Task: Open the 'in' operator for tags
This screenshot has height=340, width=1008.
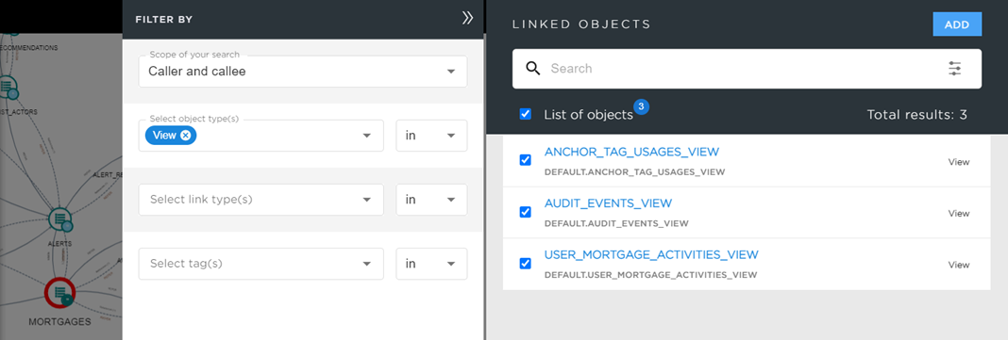Action: [431, 264]
